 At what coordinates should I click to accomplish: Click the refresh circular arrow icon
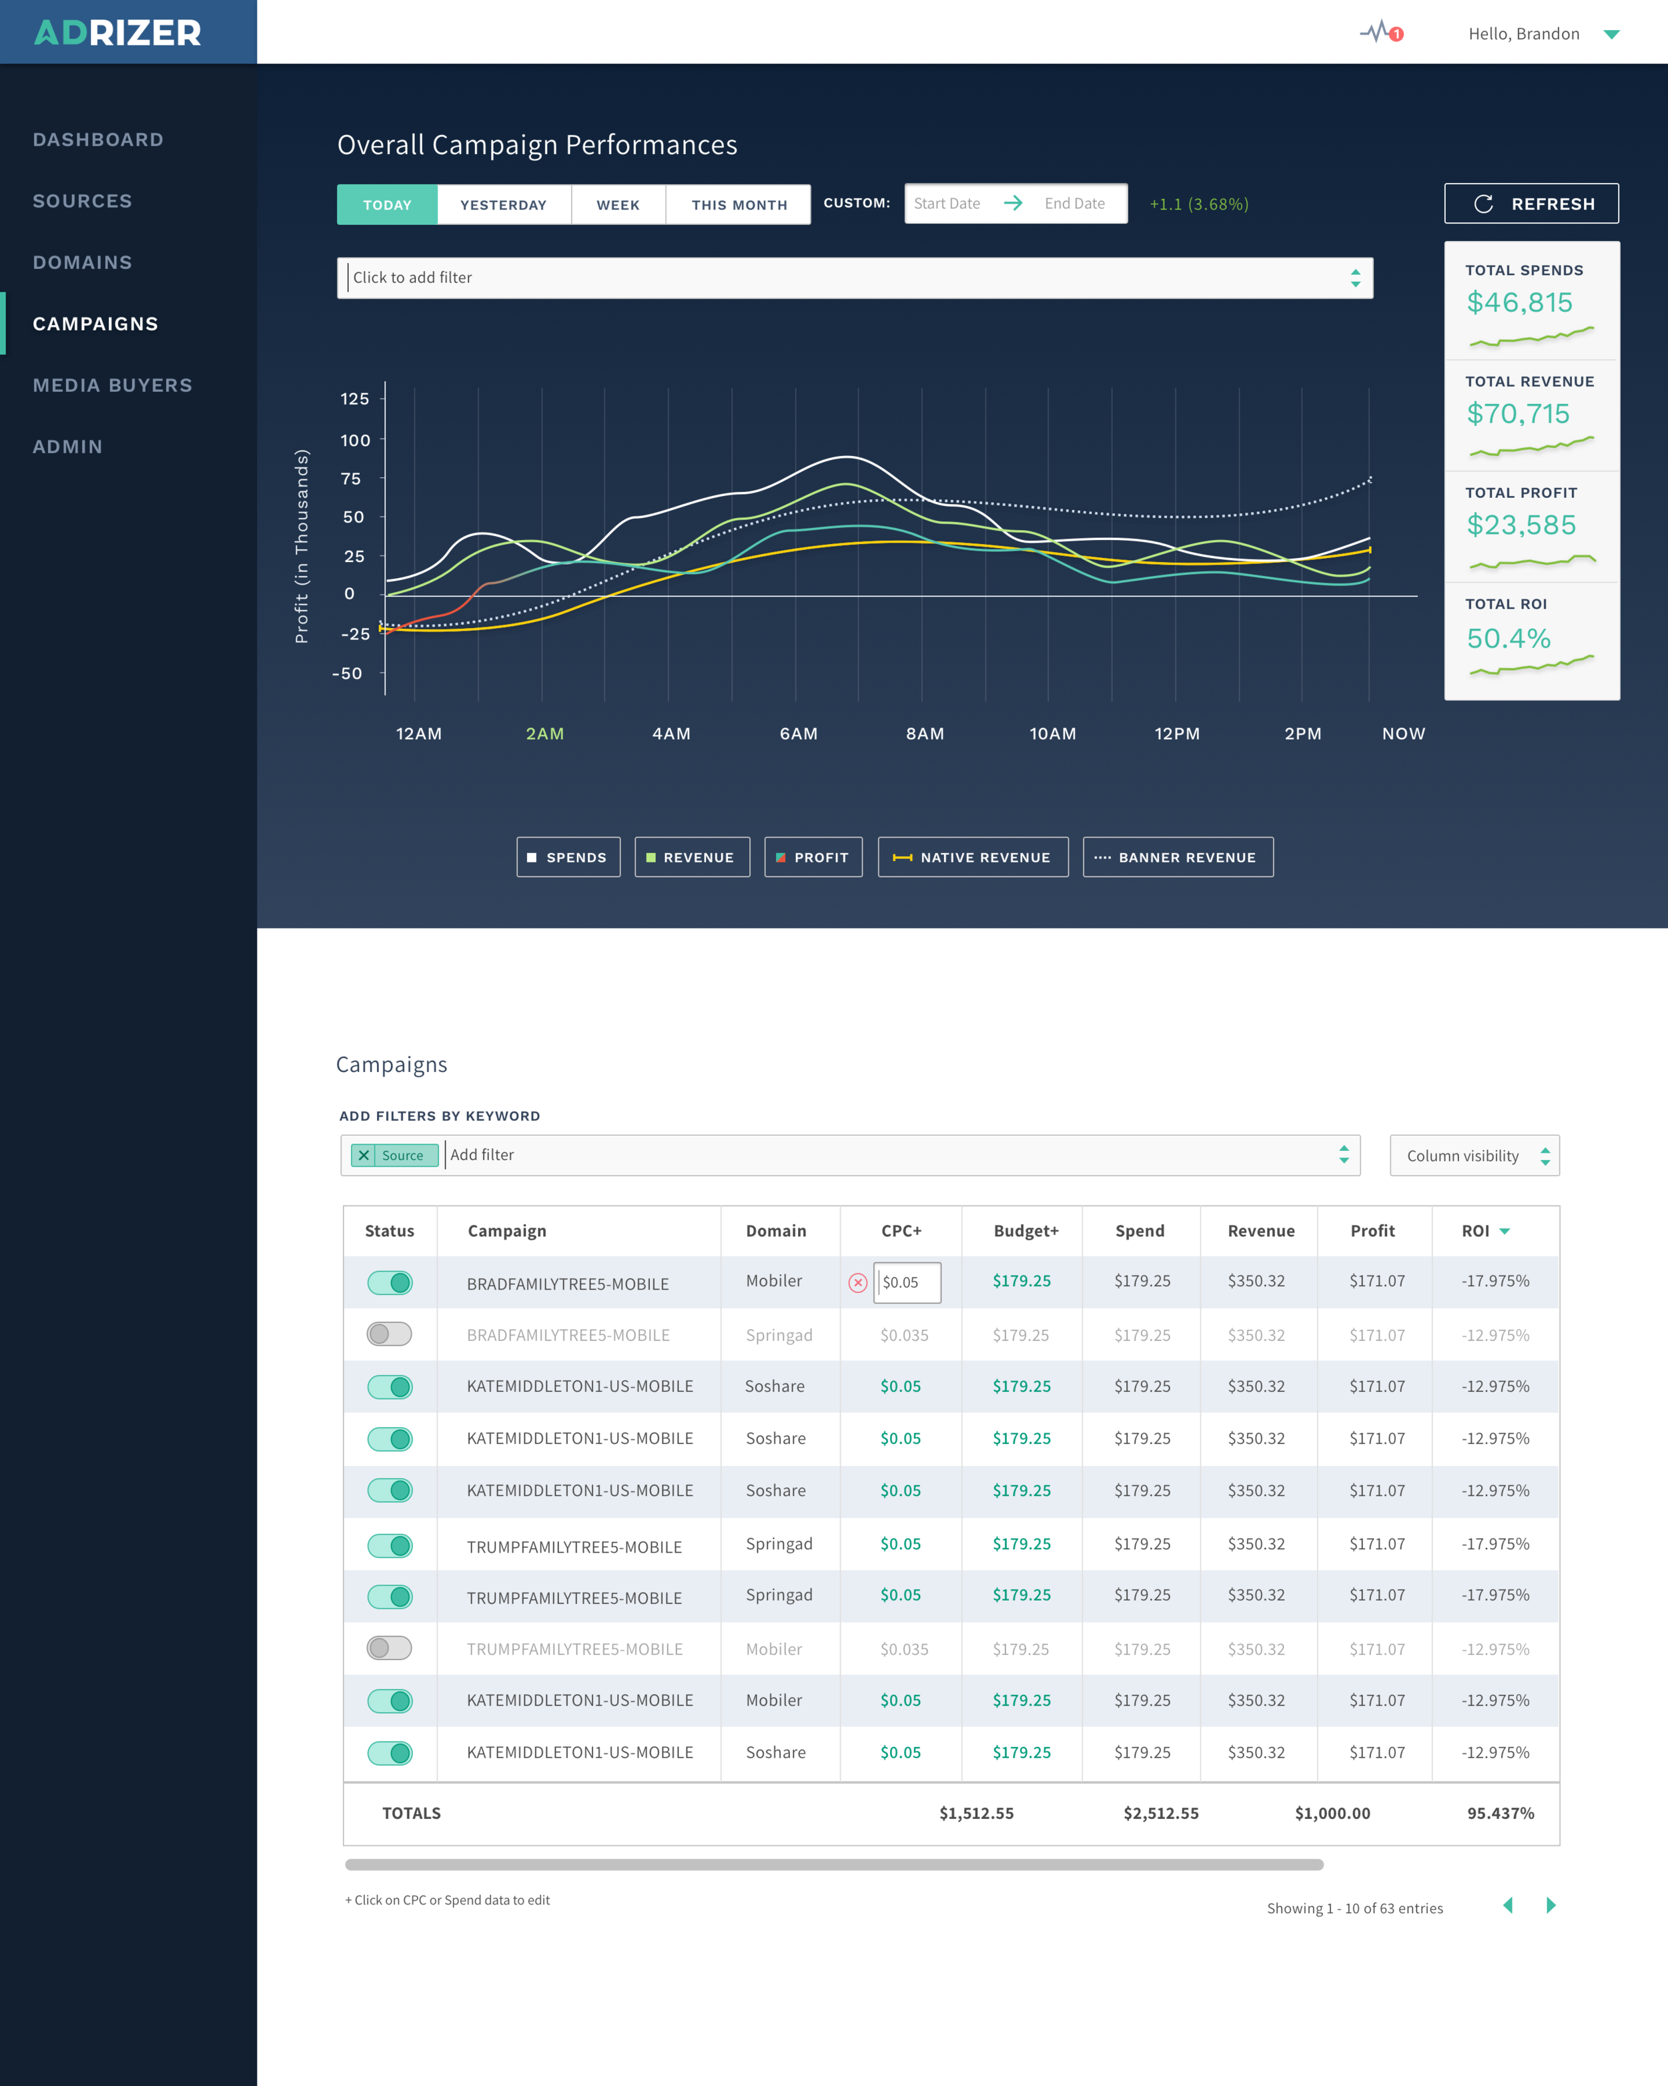point(1483,204)
